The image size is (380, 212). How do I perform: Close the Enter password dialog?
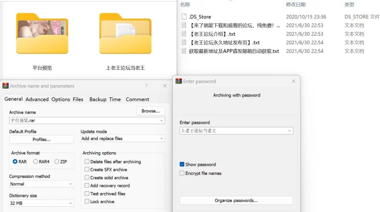294,81
